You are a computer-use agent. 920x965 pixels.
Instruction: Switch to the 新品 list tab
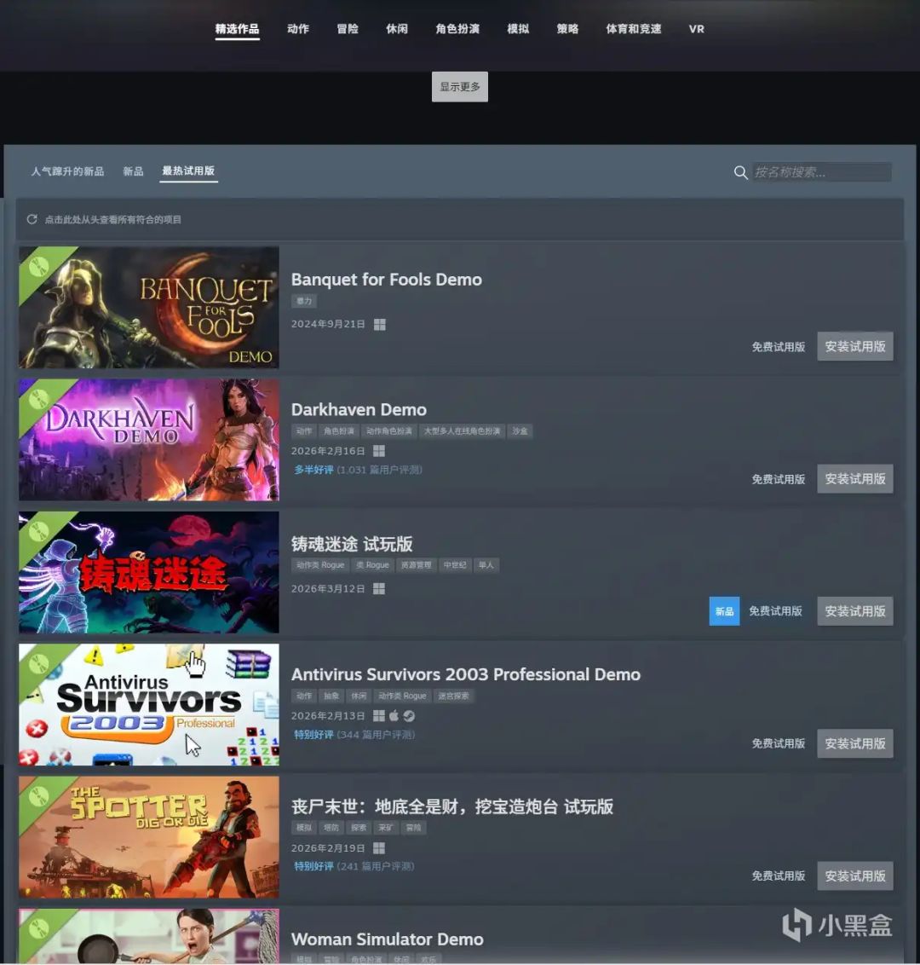[x=133, y=171]
